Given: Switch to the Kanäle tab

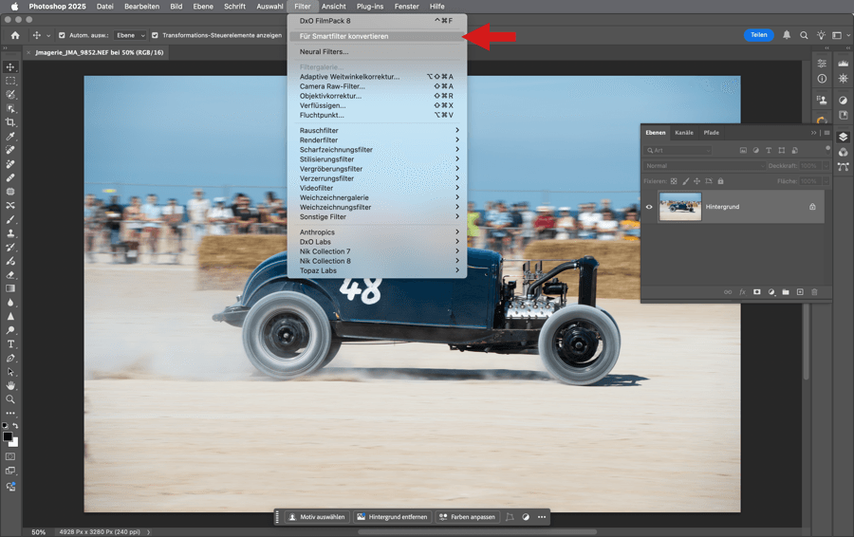Looking at the screenshot, I should point(683,133).
